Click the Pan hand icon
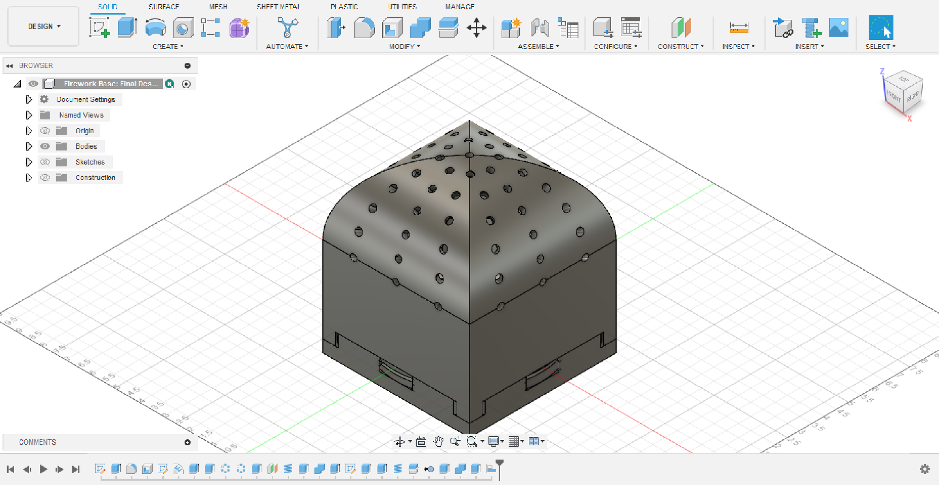The width and height of the screenshot is (939, 486). [438, 441]
